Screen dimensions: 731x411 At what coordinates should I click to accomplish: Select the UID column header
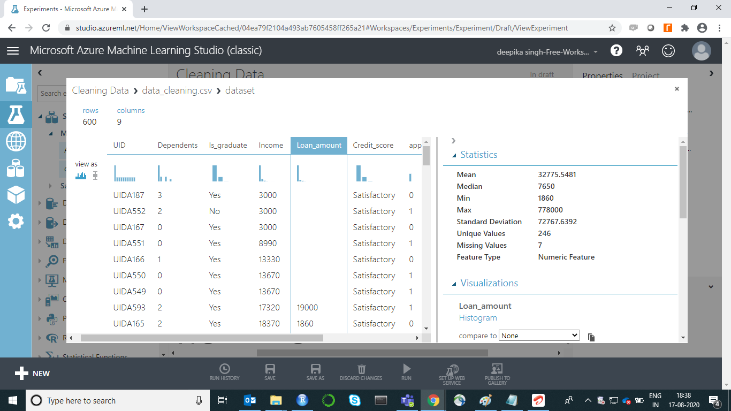click(x=119, y=145)
